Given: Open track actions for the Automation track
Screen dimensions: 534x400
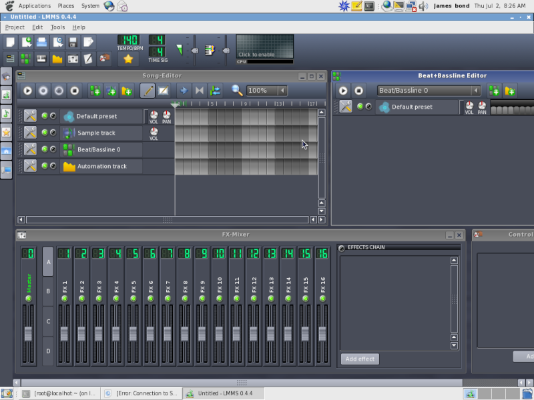Looking at the screenshot, I should tap(30, 166).
